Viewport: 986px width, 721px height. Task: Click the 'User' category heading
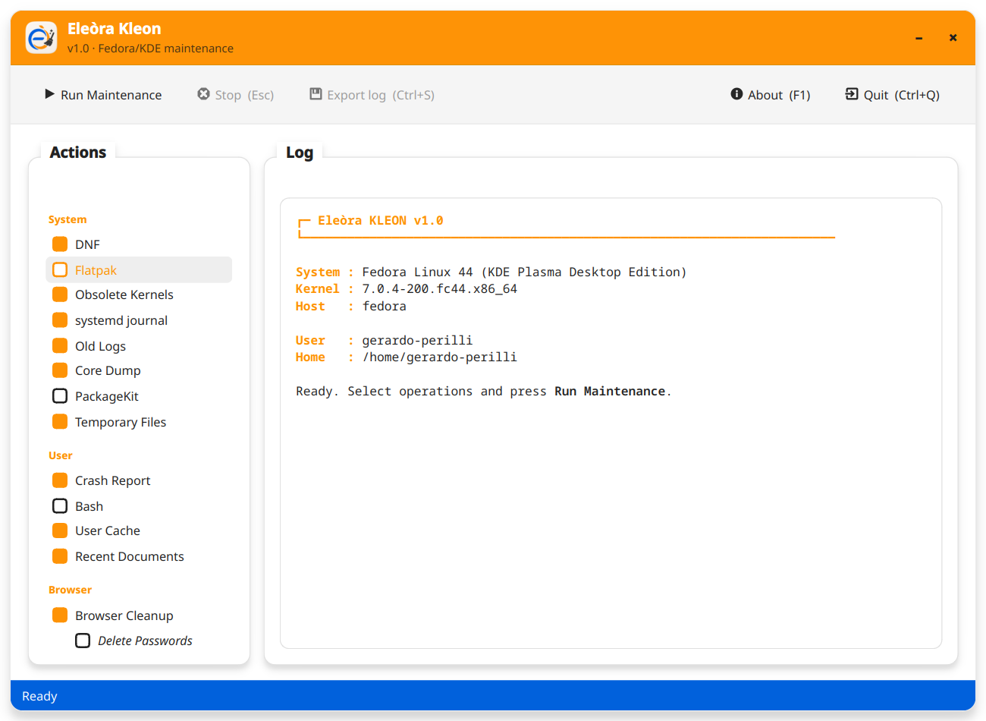(61, 455)
